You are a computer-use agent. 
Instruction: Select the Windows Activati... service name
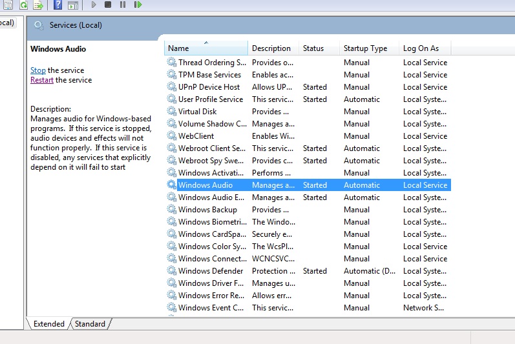tap(211, 173)
